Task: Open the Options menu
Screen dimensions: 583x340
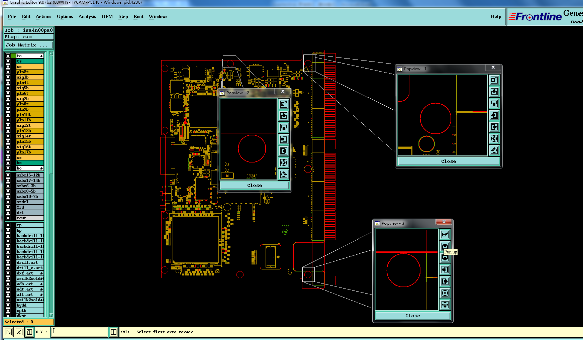Action: (65, 16)
